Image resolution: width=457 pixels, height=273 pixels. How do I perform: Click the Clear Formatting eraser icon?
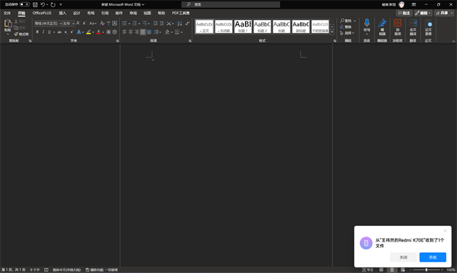tap(102, 24)
